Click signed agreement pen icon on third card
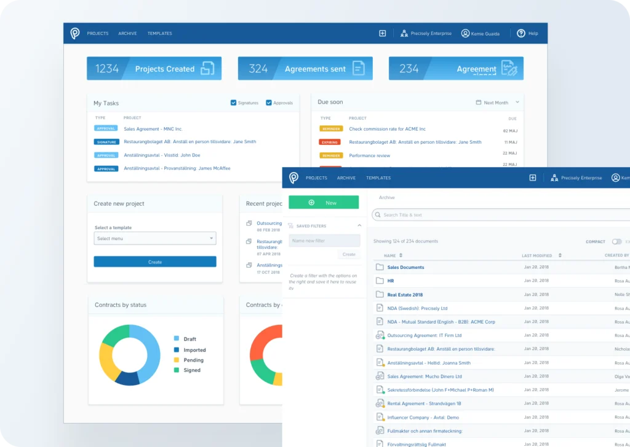Viewport: 630px width, 447px height. pyautogui.click(x=509, y=68)
